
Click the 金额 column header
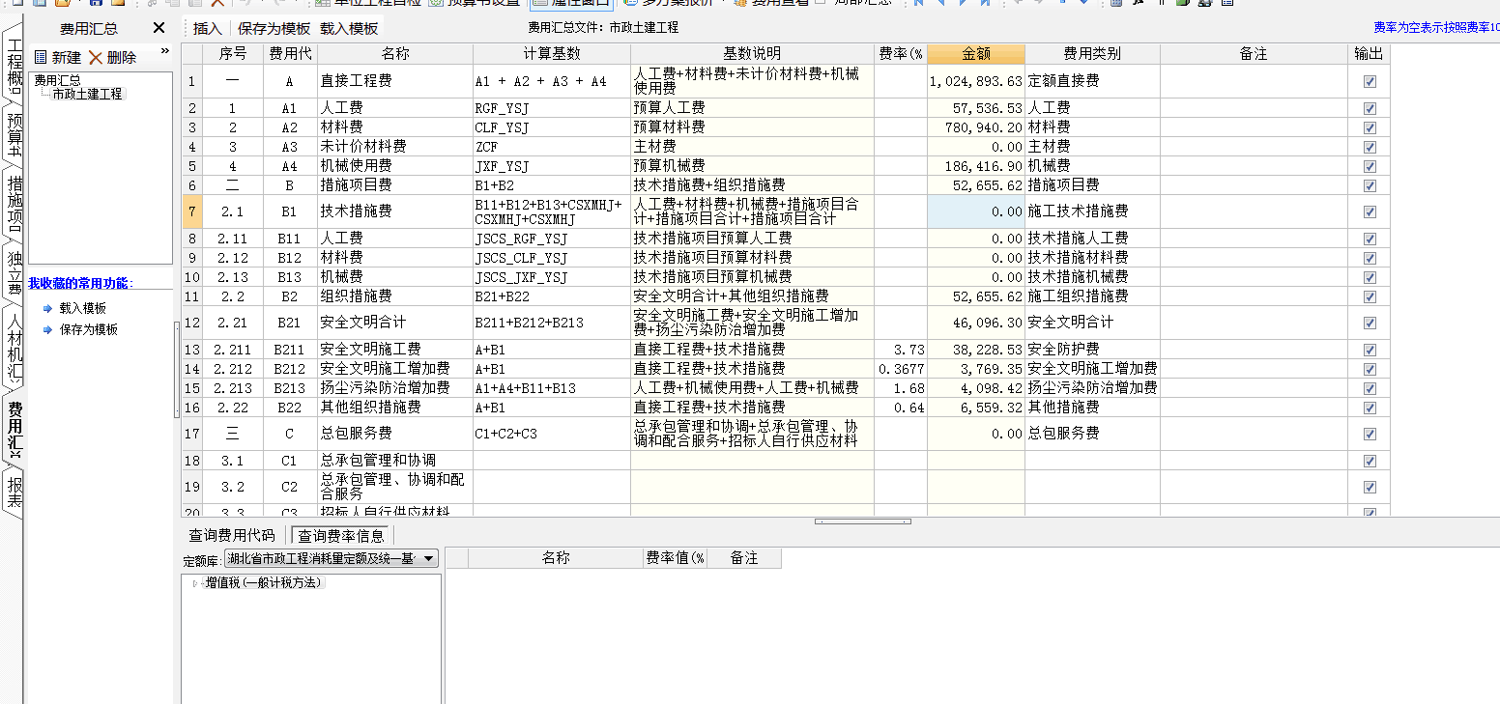point(976,53)
